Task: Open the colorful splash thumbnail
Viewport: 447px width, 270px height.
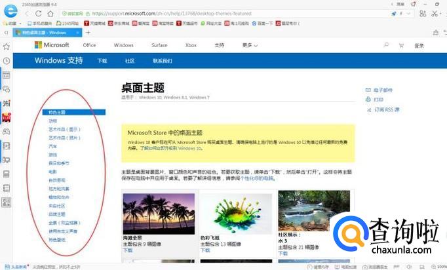Action: point(236,214)
